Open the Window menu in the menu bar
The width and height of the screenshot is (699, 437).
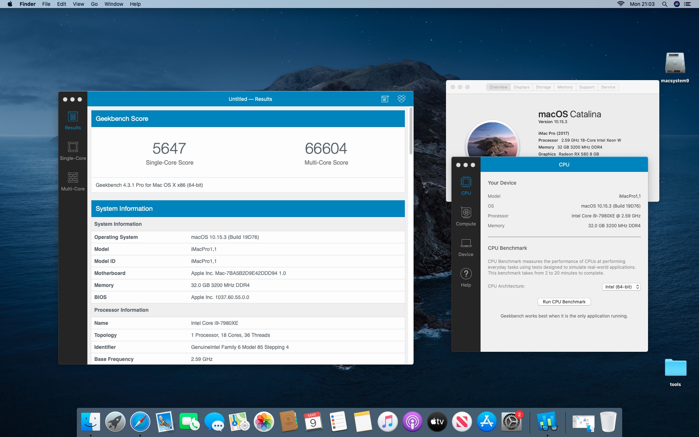click(x=114, y=4)
